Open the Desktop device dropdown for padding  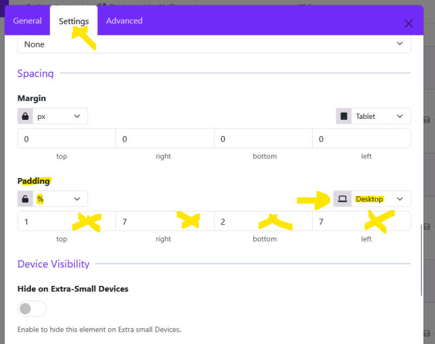[x=381, y=199]
